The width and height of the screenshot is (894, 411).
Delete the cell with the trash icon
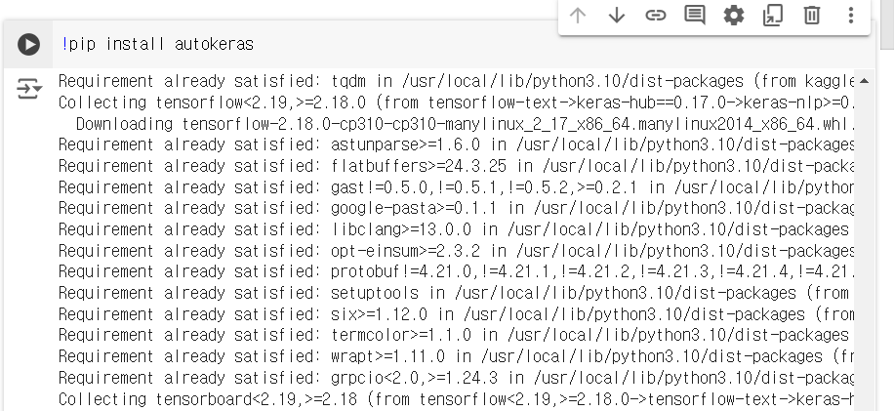(811, 16)
